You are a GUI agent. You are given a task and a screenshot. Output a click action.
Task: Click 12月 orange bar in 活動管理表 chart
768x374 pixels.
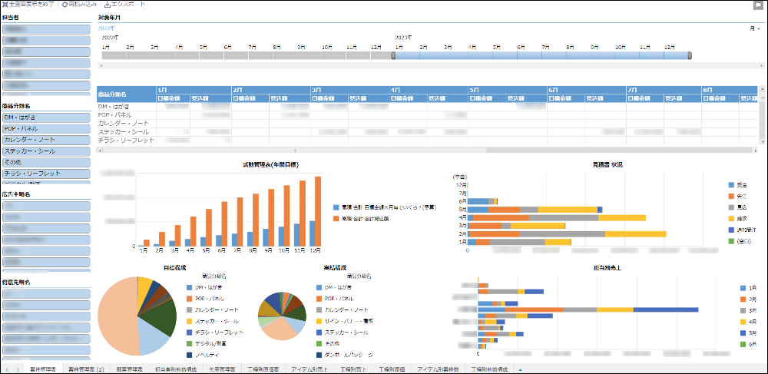(318, 211)
